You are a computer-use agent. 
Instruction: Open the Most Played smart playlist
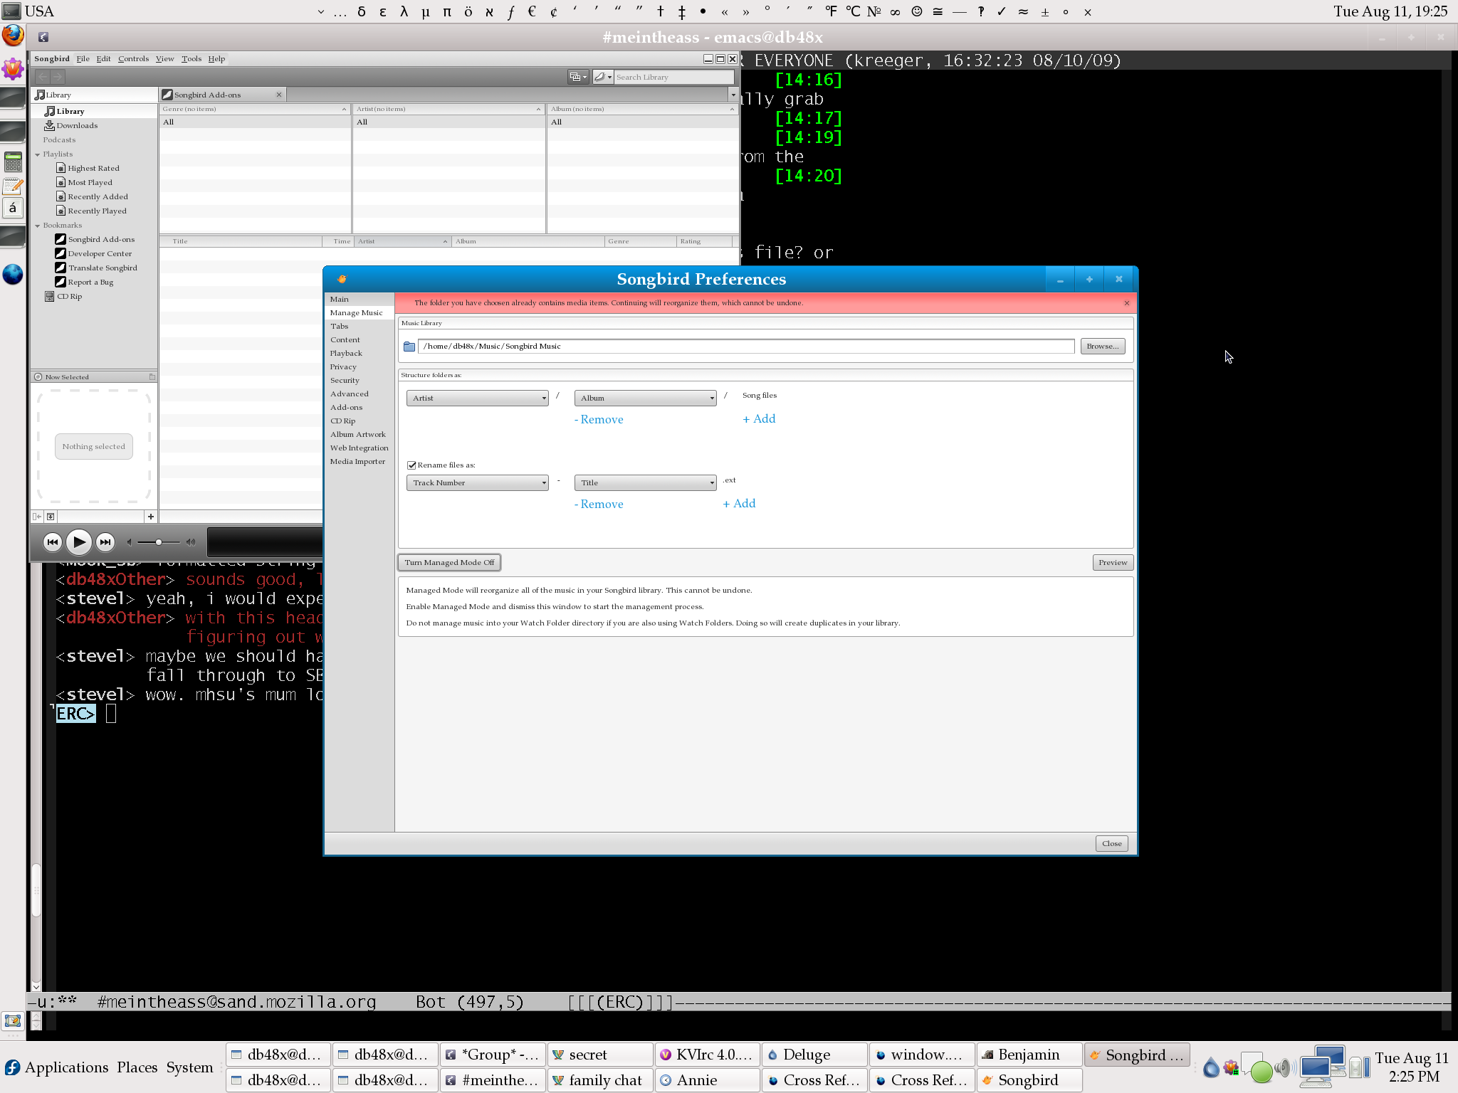[84, 182]
